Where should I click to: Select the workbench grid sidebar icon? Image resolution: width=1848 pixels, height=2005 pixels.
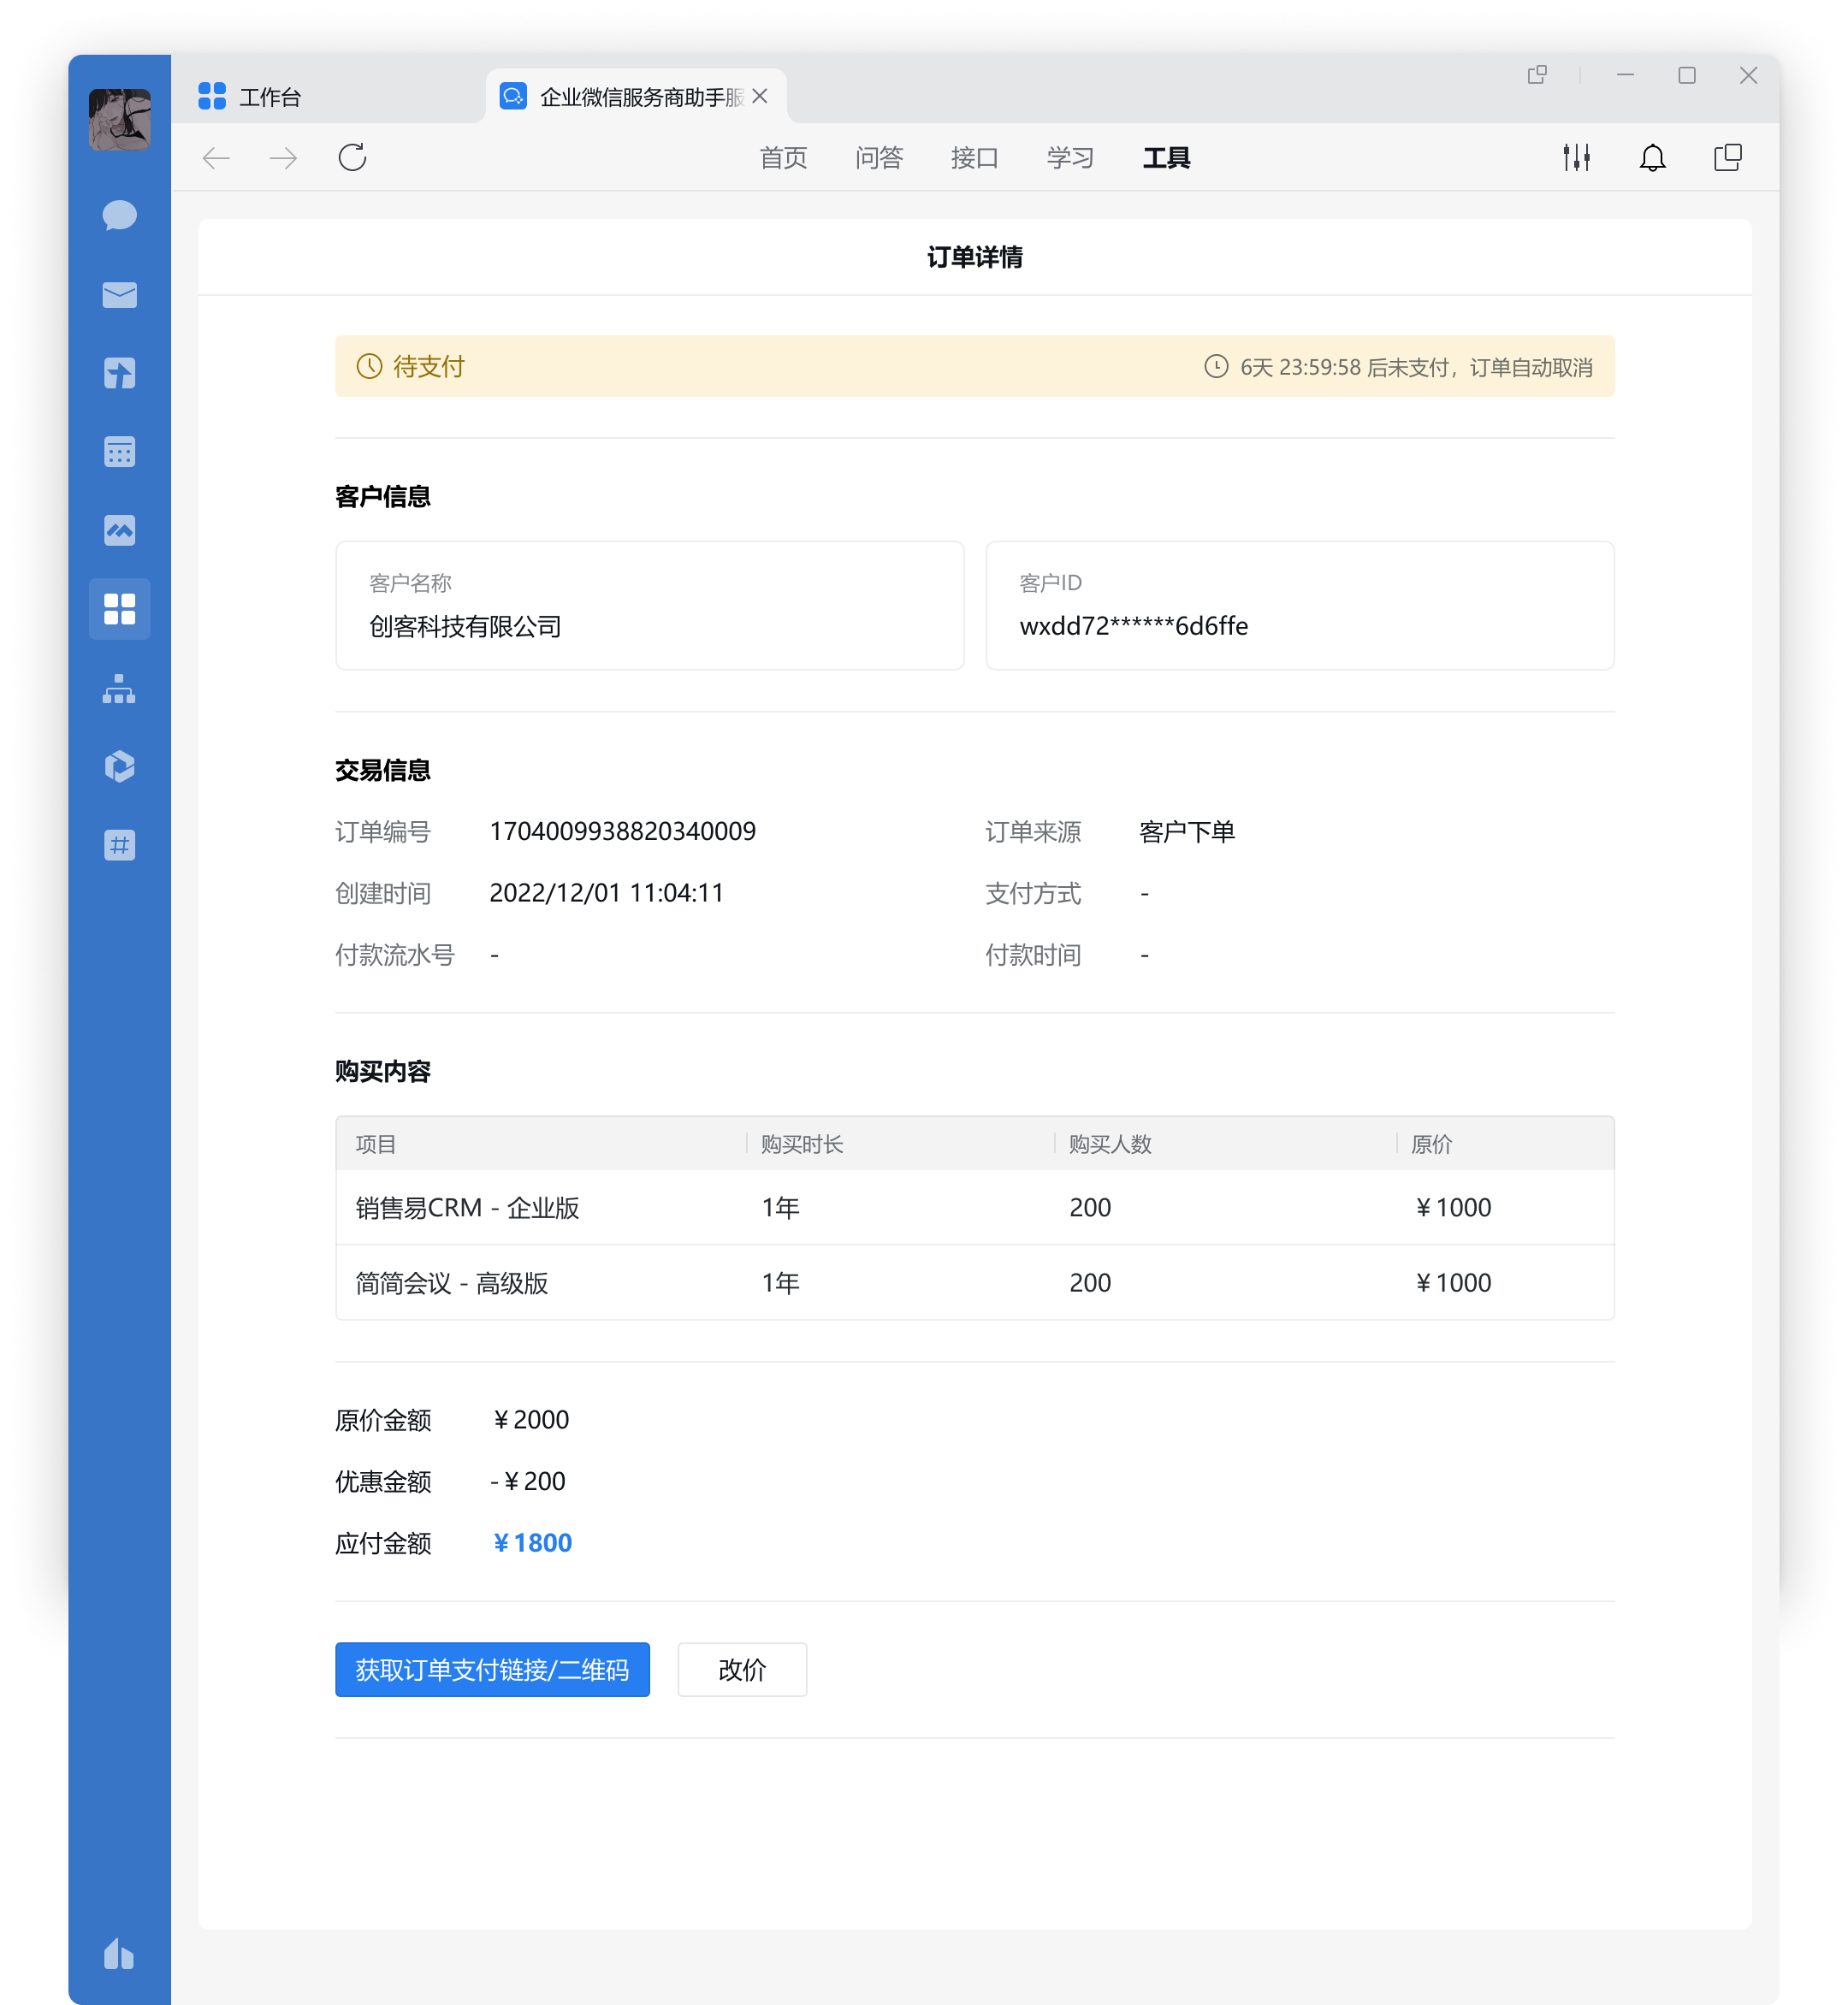point(119,609)
